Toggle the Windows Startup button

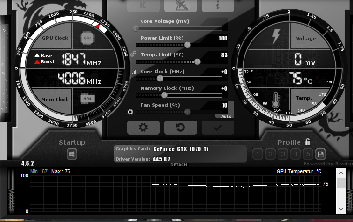click(x=72, y=155)
